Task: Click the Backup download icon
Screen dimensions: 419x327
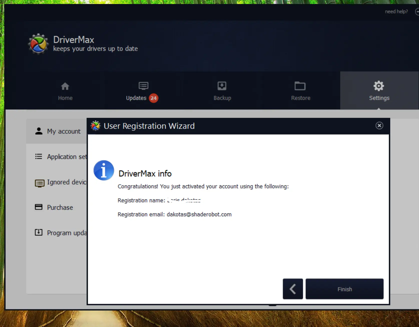Action: coord(222,86)
